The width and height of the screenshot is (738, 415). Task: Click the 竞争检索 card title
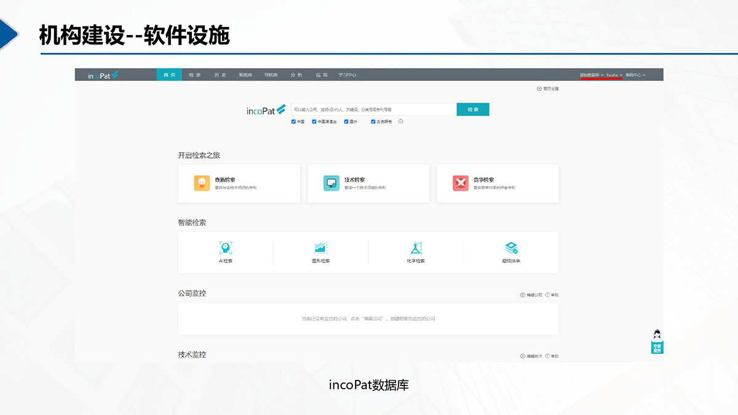pyautogui.click(x=484, y=180)
